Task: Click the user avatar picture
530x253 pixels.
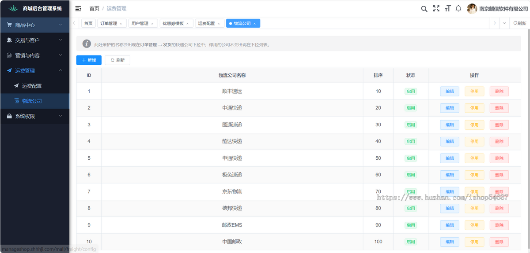Action: (x=472, y=8)
